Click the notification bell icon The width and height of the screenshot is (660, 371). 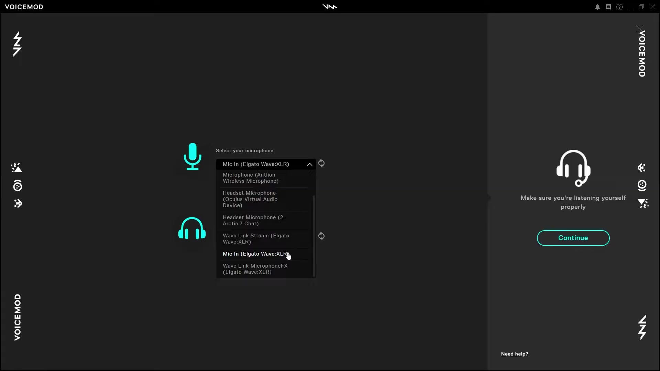[597, 7]
